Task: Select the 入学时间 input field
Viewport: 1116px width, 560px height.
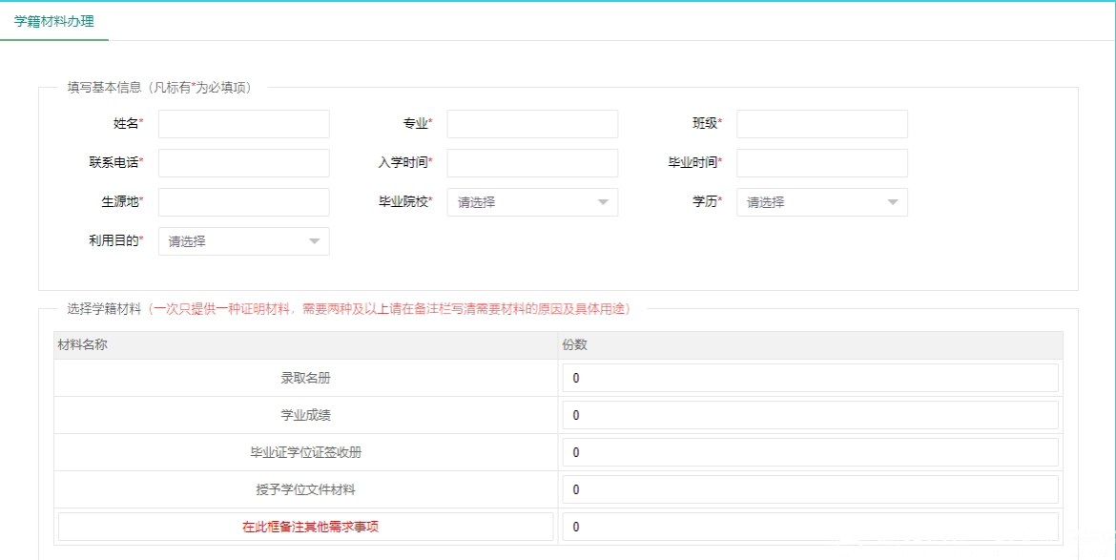Action: tap(532, 163)
